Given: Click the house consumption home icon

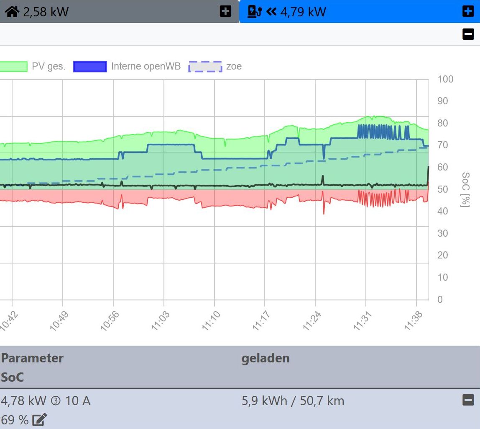Looking at the screenshot, I should [12, 12].
